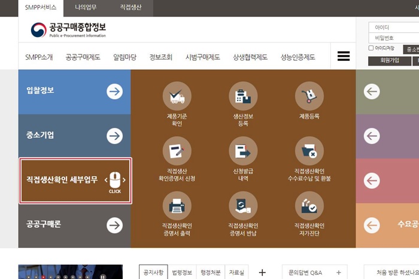This screenshot has height=279, width=419.
Task: Click the 신청발급 내역 icon
Action: click(243, 151)
